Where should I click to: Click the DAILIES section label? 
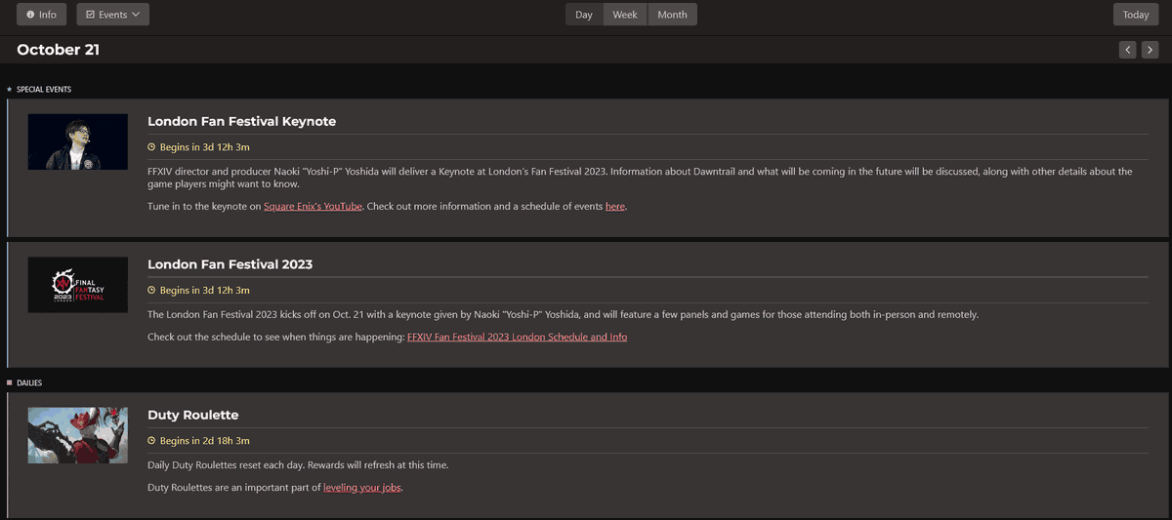pyautogui.click(x=29, y=383)
